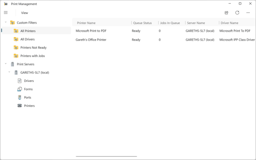
Task: Select the Custom Filters label
Action: click(27, 22)
